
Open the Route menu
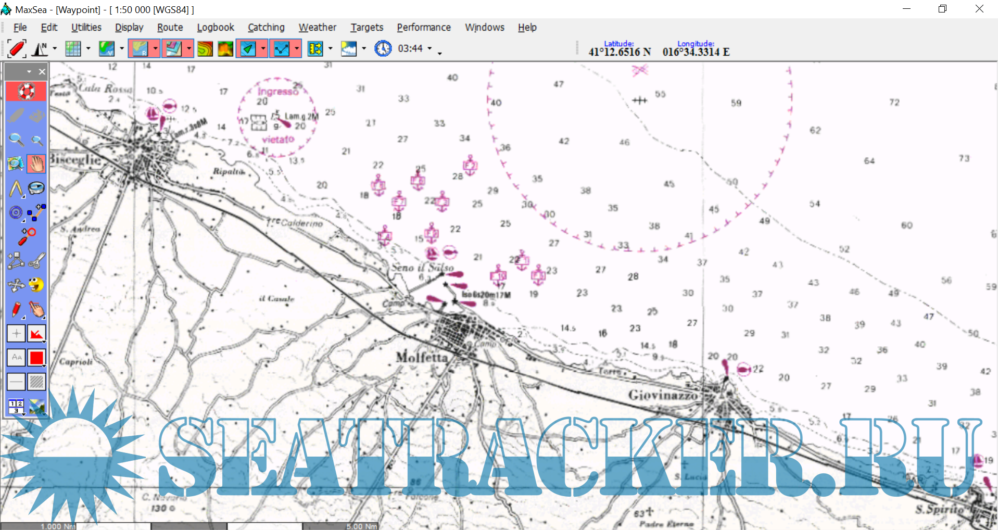click(x=170, y=28)
